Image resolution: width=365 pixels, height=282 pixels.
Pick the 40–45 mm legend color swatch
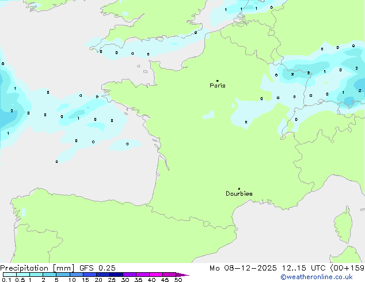(x=156, y=275)
